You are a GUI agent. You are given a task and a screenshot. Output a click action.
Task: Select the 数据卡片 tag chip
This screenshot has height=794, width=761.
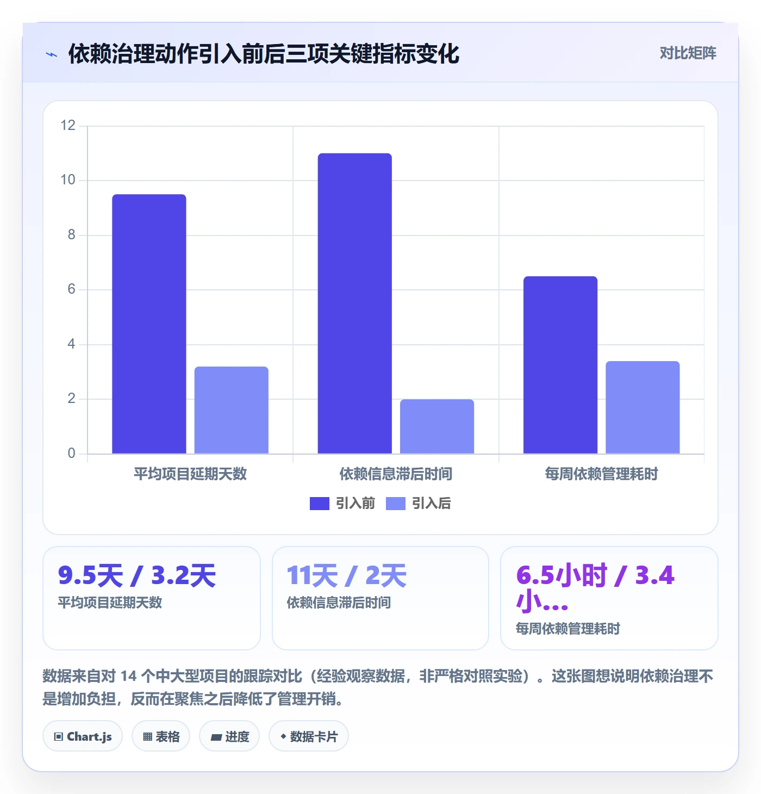pyautogui.click(x=309, y=736)
